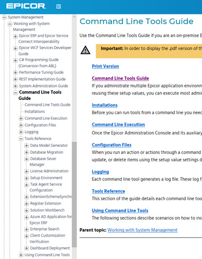Screen dimensions: 202x259
Task: Click the sidebar vertical scrollbar thumb
Action: click(x=74, y=194)
